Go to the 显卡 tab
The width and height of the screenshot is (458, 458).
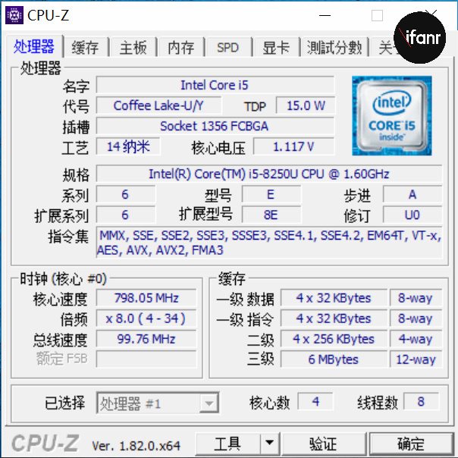coord(276,47)
